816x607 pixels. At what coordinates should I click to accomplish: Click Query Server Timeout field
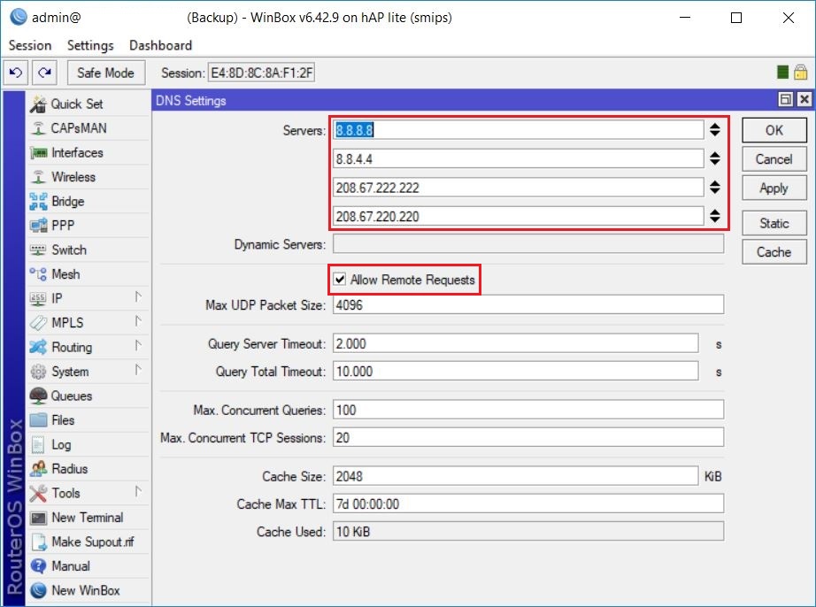point(516,343)
